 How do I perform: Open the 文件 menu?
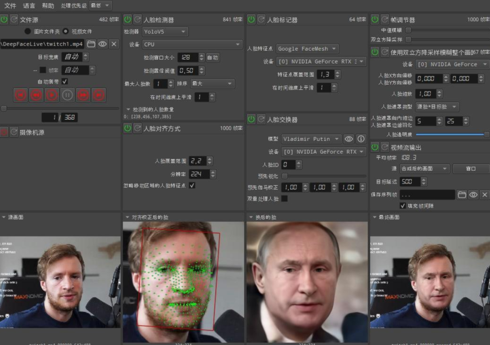click(x=10, y=5)
